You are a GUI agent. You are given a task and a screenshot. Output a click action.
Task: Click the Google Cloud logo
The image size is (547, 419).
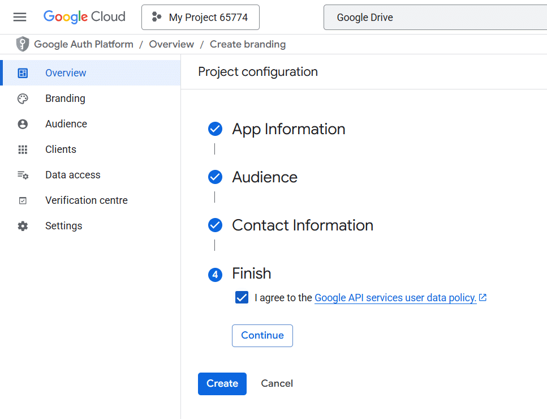tap(84, 17)
